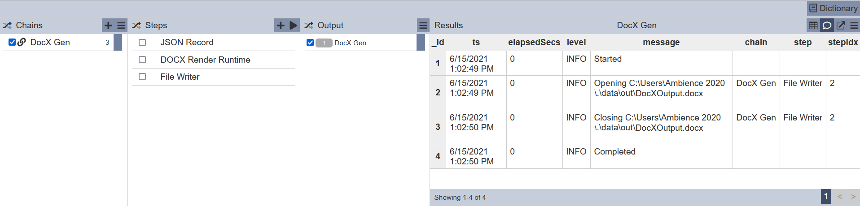The image size is (860, 206).
Task: Tick the File Writer step checkbox
Action: click(142, 77)
